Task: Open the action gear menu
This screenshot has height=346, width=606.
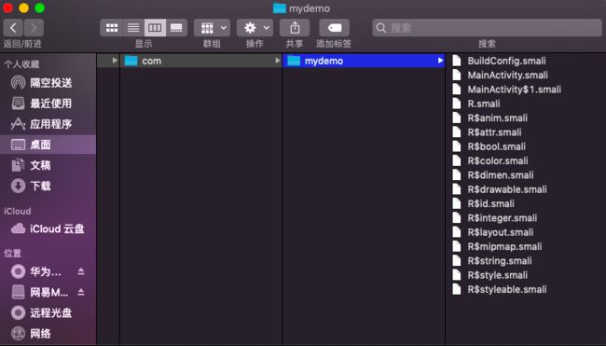Action: pos(255,28)
